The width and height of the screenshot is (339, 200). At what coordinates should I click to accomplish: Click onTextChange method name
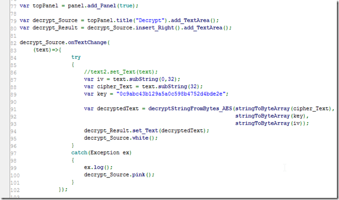87,43
